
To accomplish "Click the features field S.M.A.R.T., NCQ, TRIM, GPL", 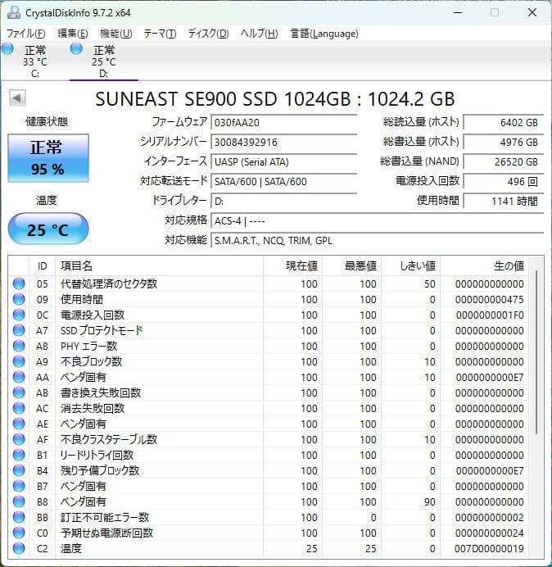I will pyautogui.click(x=377, y=240).
